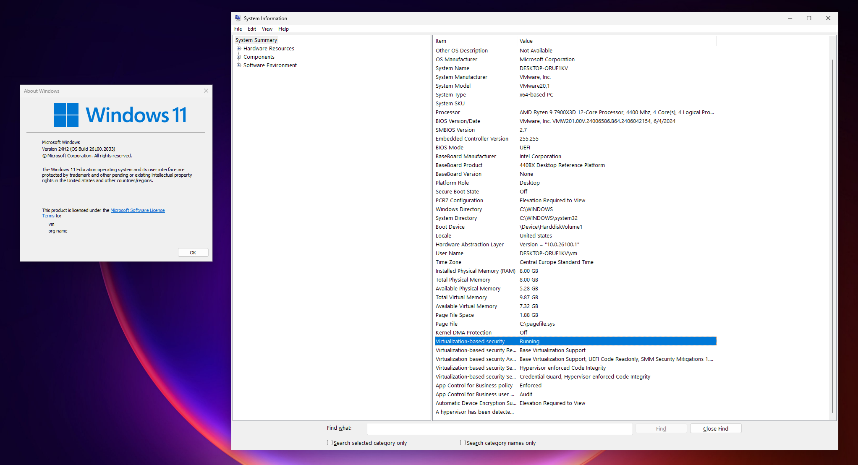This screenshot has height=465, width=858.
Task: Expand the Software Environment tree node
Action: tap(239, 65)
